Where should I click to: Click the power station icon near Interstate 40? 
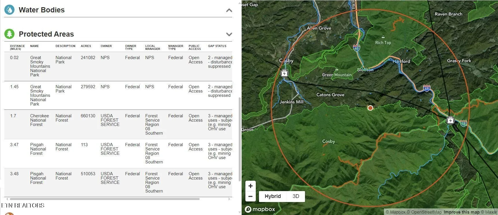pos(450,120)
